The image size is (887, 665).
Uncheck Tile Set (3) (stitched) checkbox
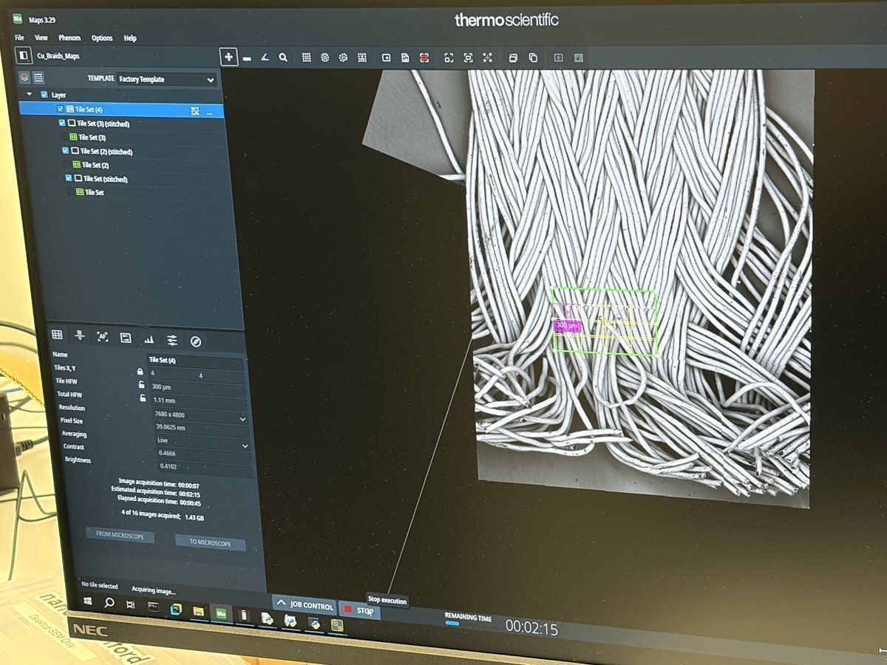[x=62, y=123]
